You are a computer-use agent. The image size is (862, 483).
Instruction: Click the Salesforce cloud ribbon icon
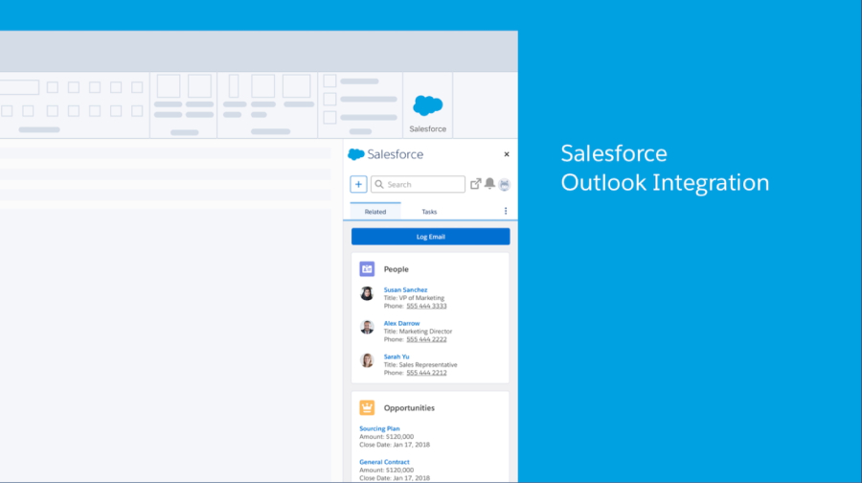pos(428,105)
